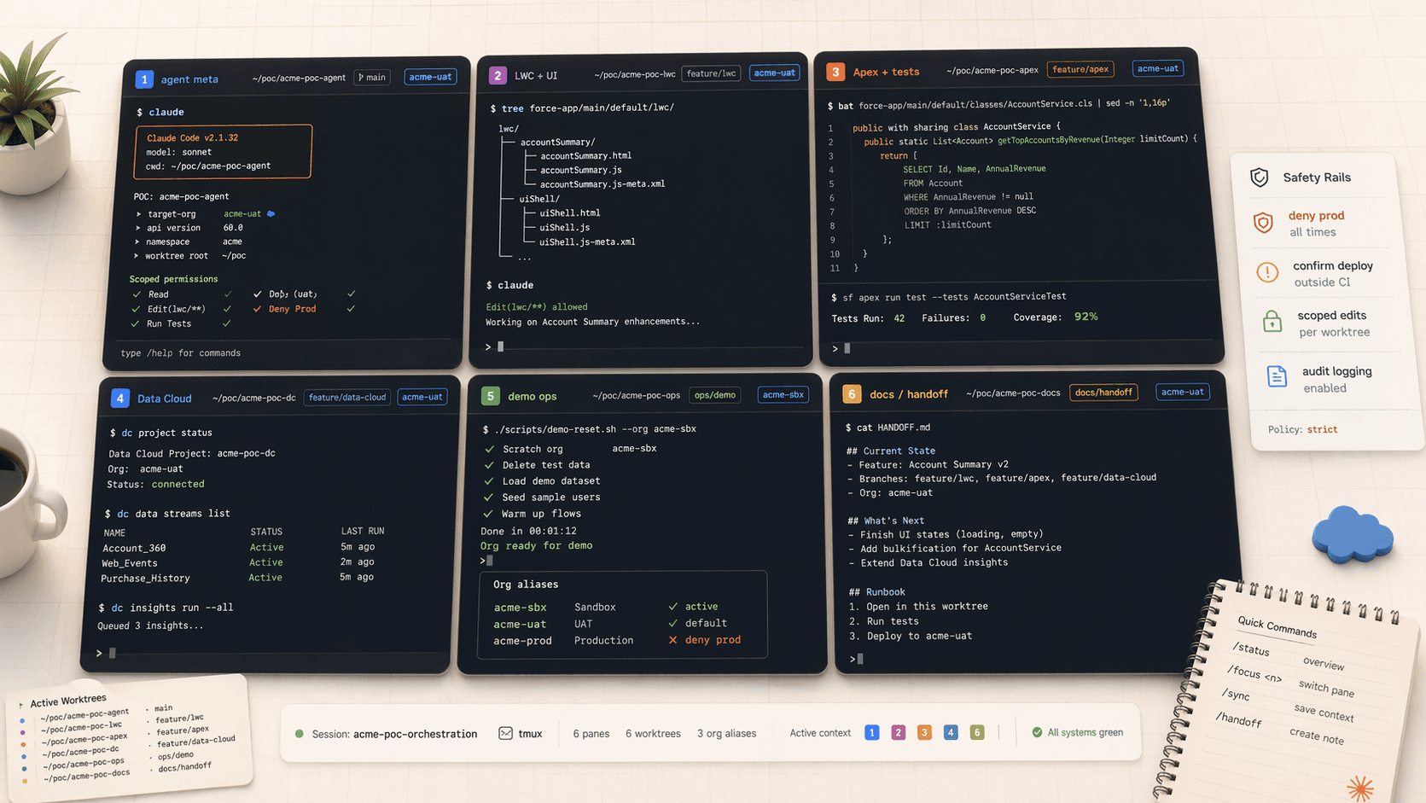Click the tmux envelope icon in status bar

pos(504,733)
